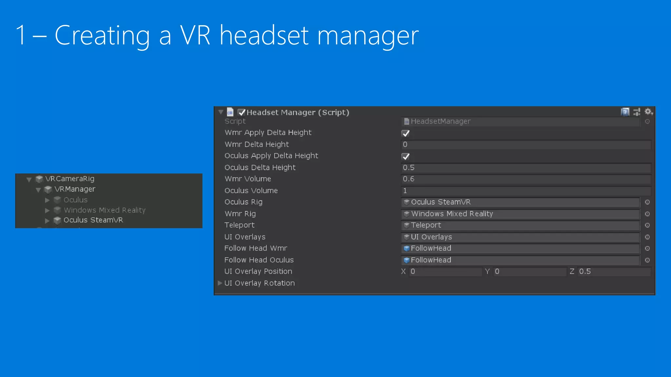The image size is (671, 377).
Task: Click the Headset Manager (Script) header title
Action: point(298,113)
